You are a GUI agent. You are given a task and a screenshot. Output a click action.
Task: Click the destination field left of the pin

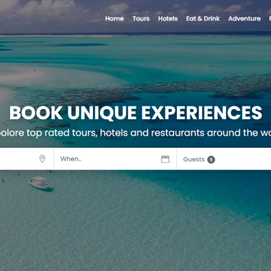tap(18, 159)
